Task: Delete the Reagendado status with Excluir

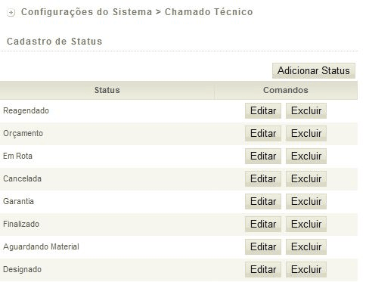Action: (x=306, y=110)
